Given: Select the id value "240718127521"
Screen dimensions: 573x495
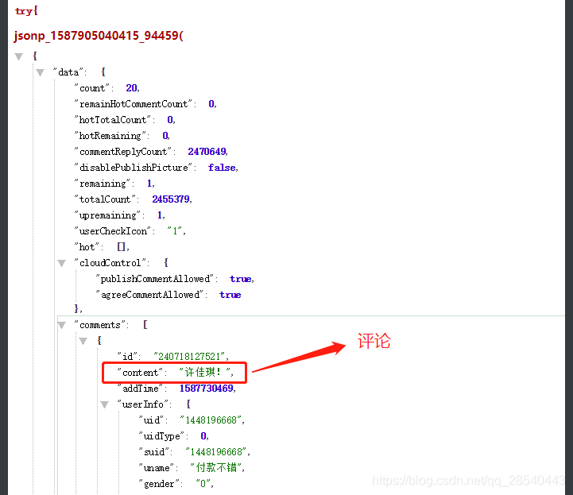Looking at the screenshot, I should tap(189, 357).
